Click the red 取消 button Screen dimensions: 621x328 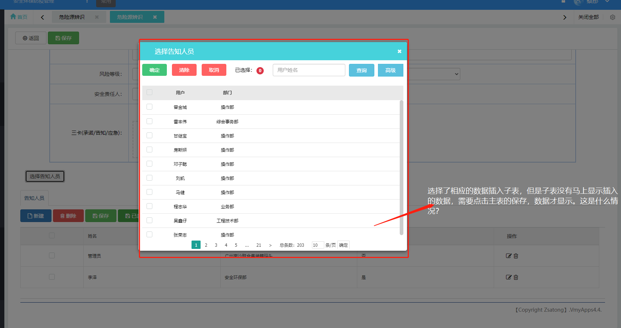(x=214, y=70)
